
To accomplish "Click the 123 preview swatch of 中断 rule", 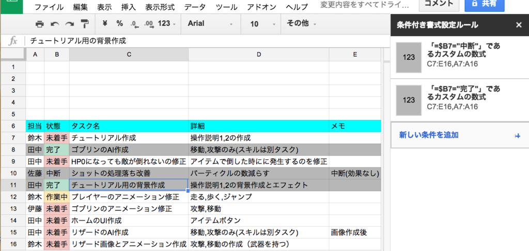I will click(x=409, y=58).
